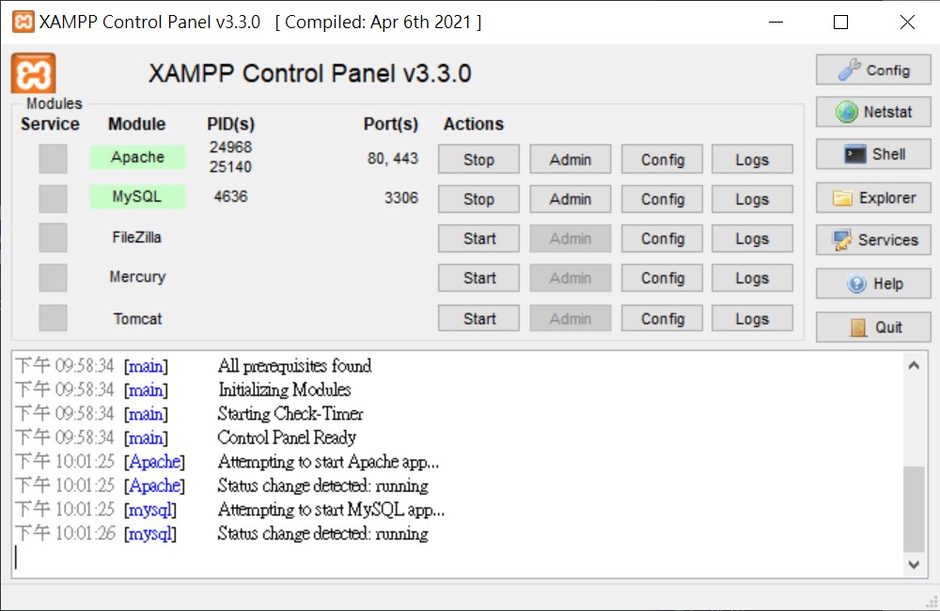Open MySQL Config menu
This screenshot has width=940, height=611.
[662, 199]
